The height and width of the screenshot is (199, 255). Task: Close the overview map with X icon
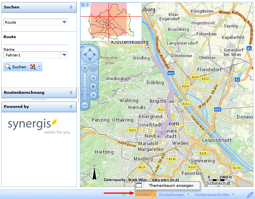(83, 5)
